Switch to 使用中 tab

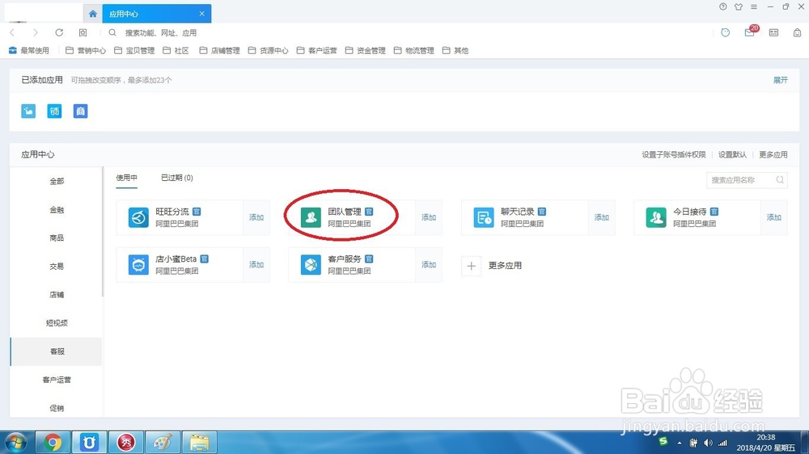pos(126,178)
